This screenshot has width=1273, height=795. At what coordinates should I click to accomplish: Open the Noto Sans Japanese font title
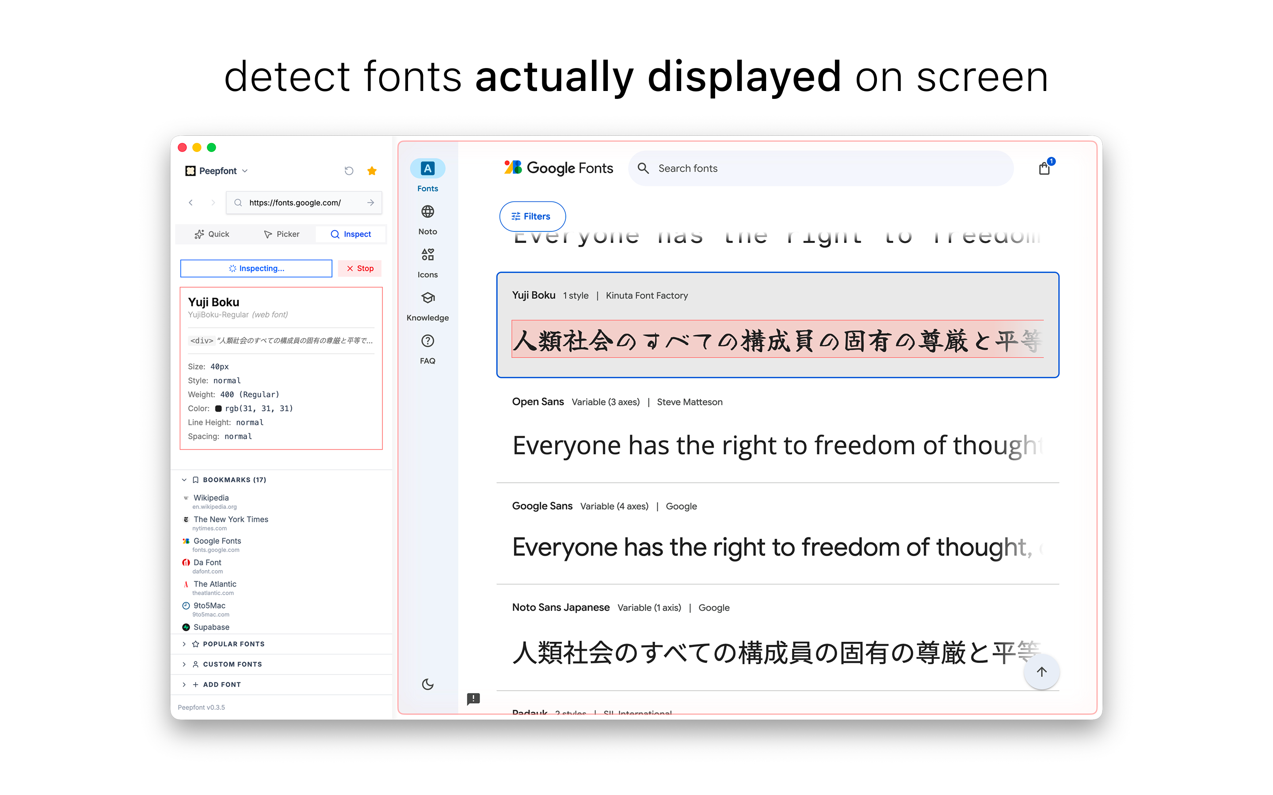click(560, 607)
